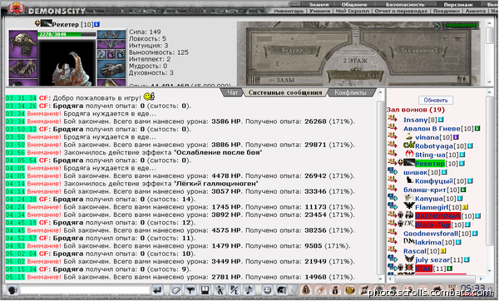Open the smiley emoticons picker
The width and height of the screenshot is (499, 301).
(267, 290)
